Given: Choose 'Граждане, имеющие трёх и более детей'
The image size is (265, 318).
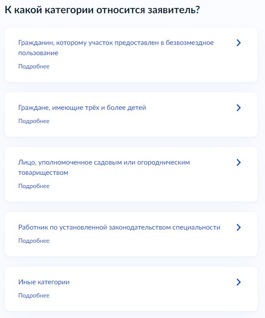Looking at the screenshot, I should pyautogui.click(x=82, y=108).
